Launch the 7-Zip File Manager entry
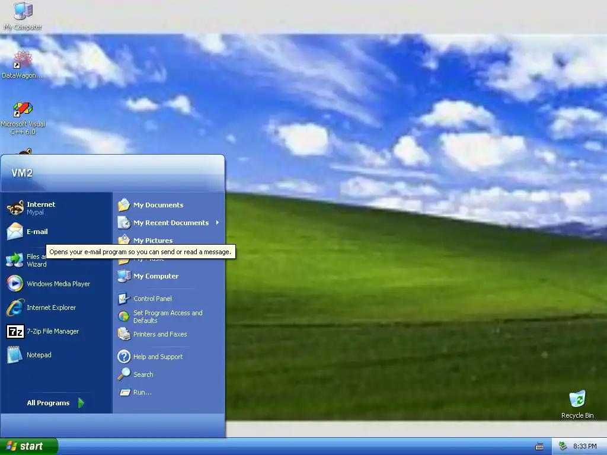 [56, 332]
